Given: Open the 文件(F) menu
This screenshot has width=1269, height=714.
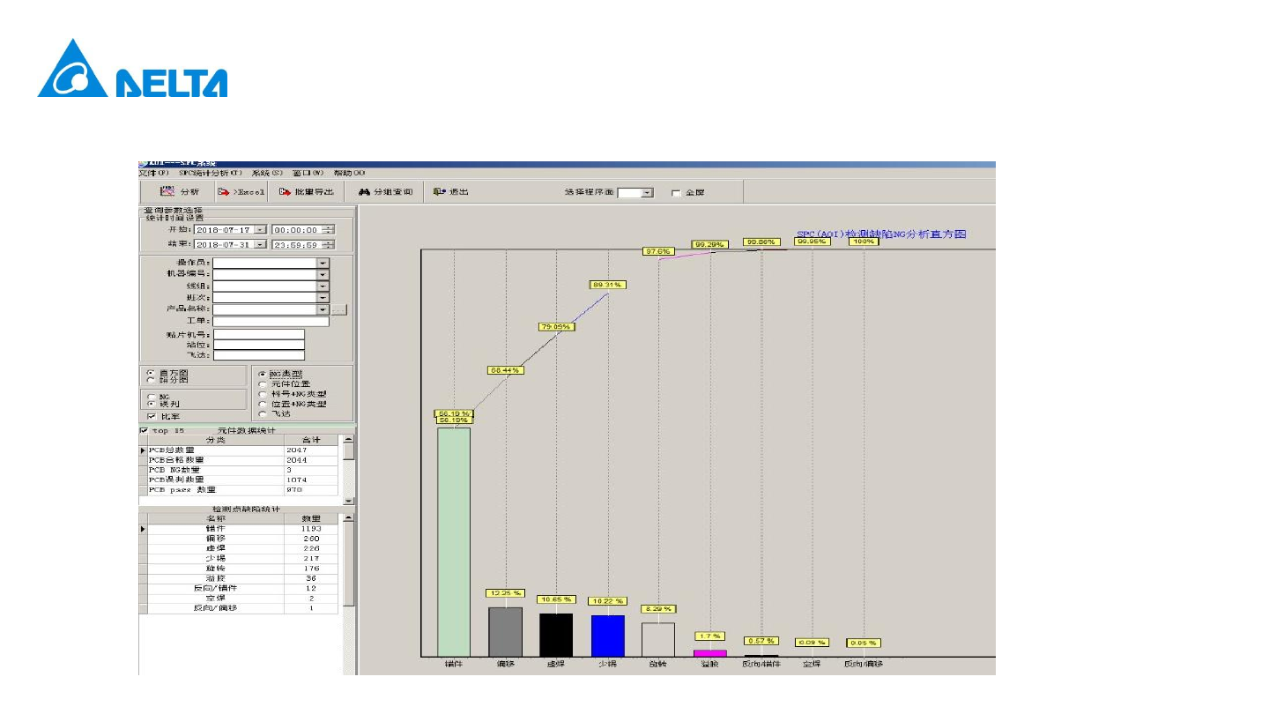Looking at the screenshot, I should click(x=153, y=173).
